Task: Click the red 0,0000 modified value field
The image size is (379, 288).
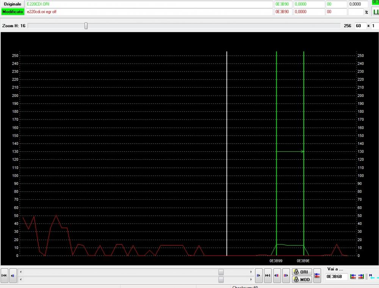Action: pos(309,12)
